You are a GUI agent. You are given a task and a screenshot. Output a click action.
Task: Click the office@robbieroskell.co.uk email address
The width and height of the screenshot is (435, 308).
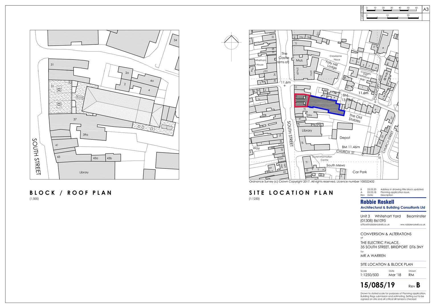pos(375,225)
